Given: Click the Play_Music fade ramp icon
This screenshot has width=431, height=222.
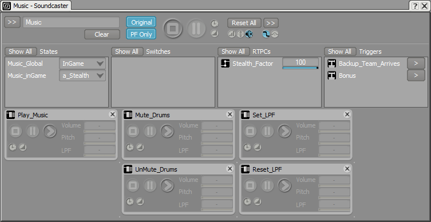Looking at the screenshot, I should [x=22, y=148].
